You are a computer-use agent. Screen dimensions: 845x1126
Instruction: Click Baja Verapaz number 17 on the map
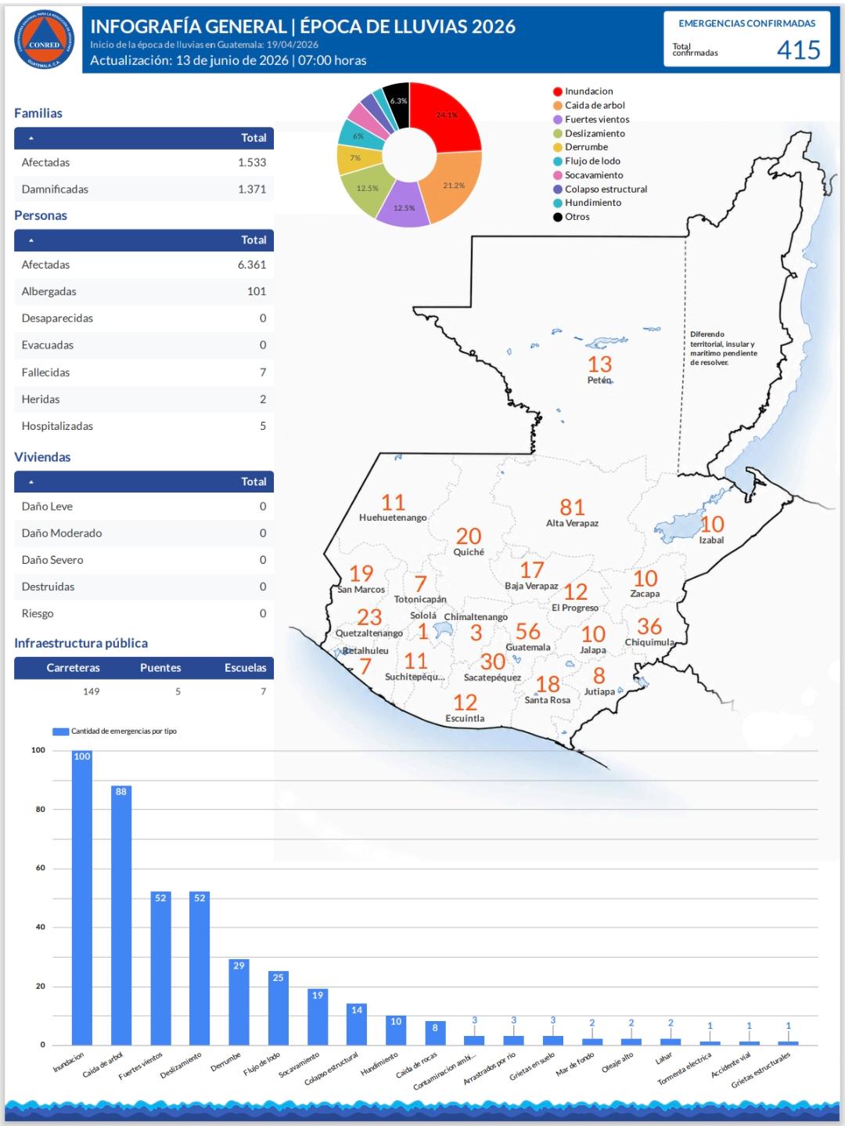[x=532, y=570]
